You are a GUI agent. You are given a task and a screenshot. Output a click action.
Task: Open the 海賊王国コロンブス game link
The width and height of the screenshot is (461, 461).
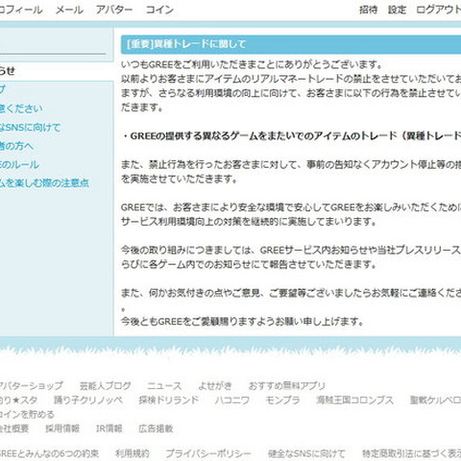point(354,400)
